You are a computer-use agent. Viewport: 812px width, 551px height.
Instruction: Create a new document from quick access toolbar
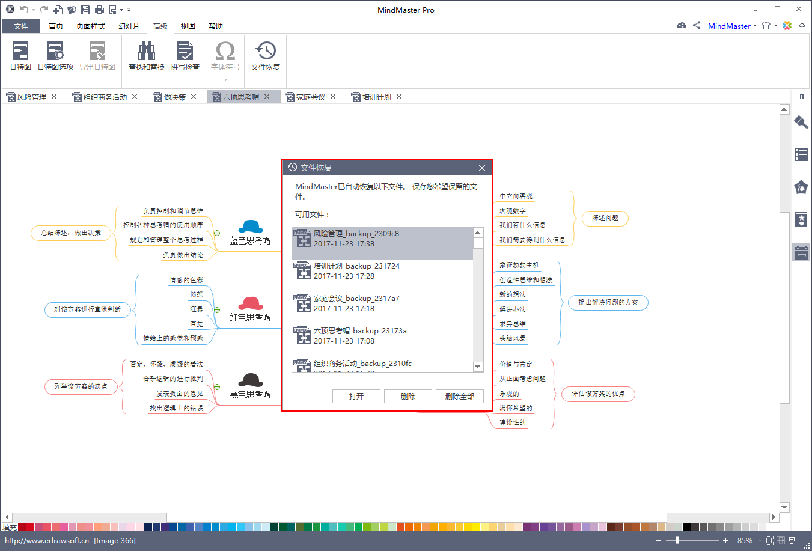pyautogui.click(x=58, y=10)
